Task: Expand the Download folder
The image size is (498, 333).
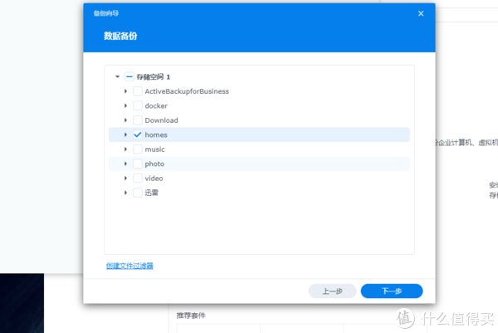Action: [126, 120]
